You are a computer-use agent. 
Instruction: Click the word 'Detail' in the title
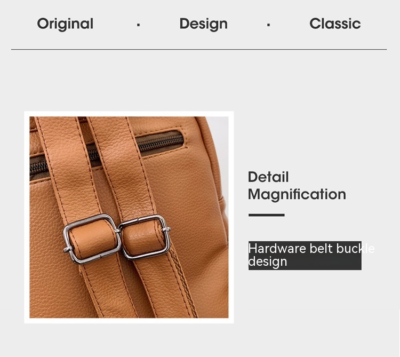pyautogui.click(x=268, y=177)
